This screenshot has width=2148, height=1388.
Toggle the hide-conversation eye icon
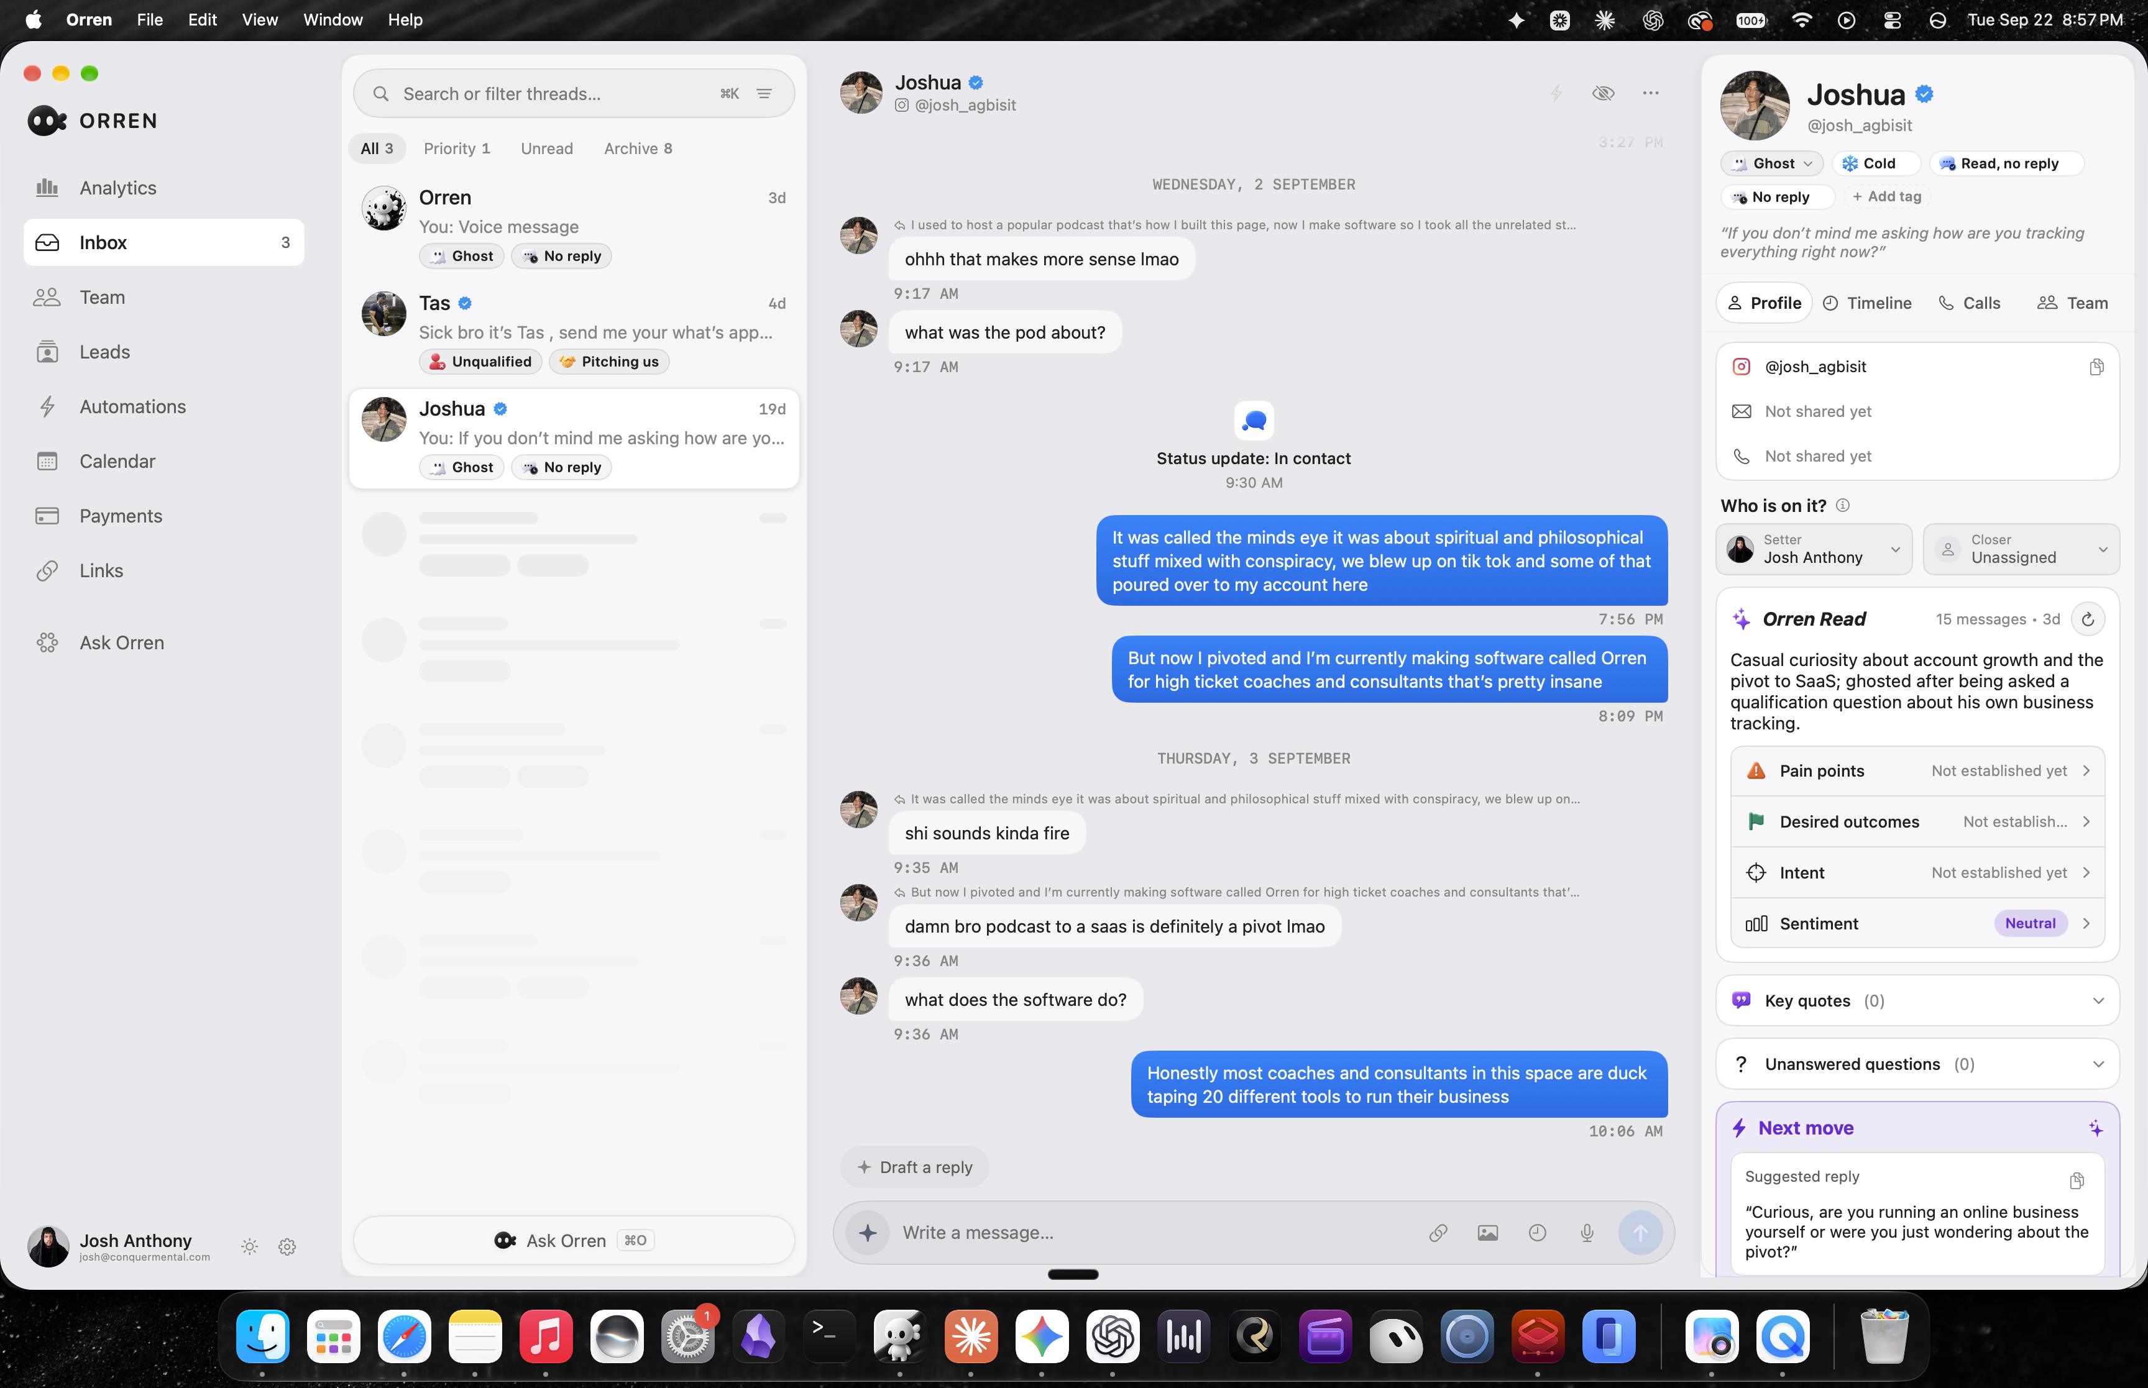click(1603, 93)
